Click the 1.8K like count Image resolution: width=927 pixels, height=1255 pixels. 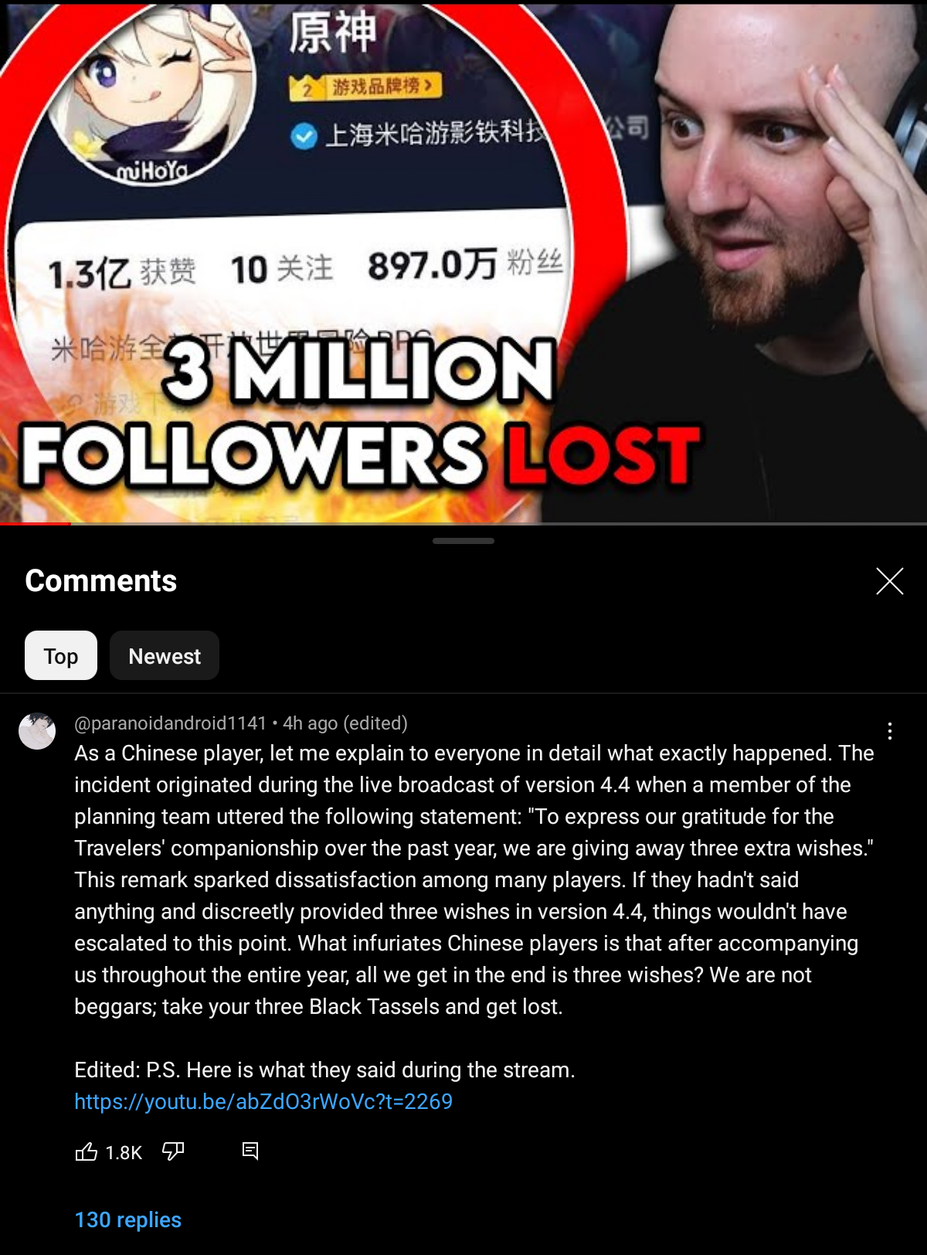click(x=124, y=1153)
